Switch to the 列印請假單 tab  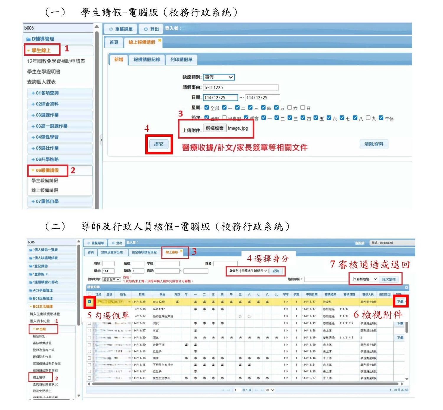pyautogui.click(x=181, y=59)
